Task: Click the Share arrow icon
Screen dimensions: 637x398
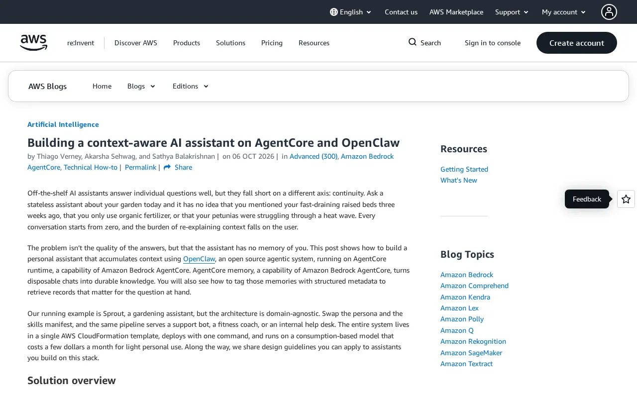Action: pyautogui.click(x=167, y=167)
